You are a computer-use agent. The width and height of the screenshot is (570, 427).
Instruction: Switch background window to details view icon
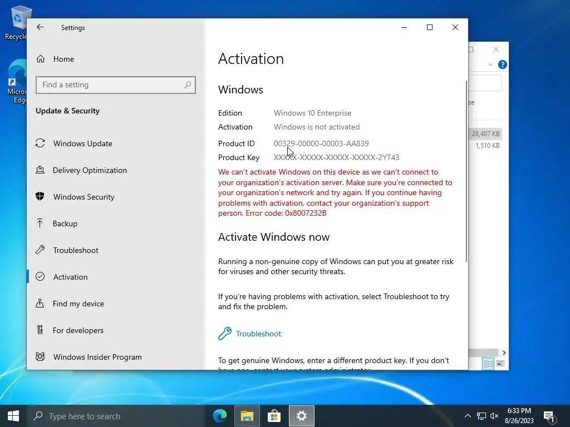[x=488, y=364]
